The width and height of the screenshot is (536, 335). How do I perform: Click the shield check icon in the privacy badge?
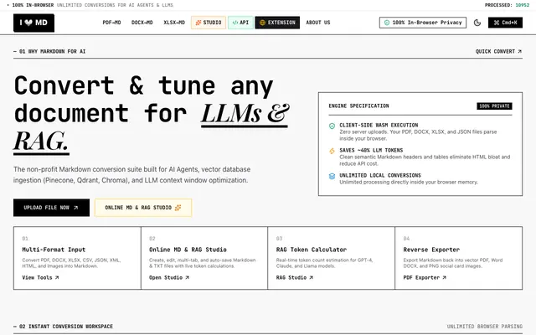coord(387,23)
